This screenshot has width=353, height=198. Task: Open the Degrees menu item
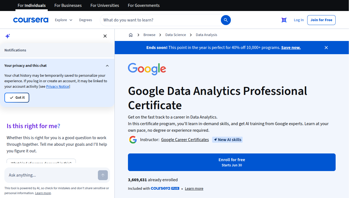(x=85, y=20)
